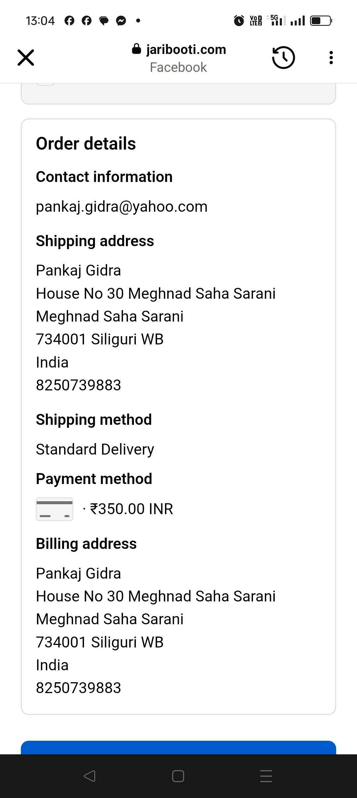This screenshot has width=357, height=798.
Task: Tap the ₹350.00 INR payment amount
Action: pos(132,509)
